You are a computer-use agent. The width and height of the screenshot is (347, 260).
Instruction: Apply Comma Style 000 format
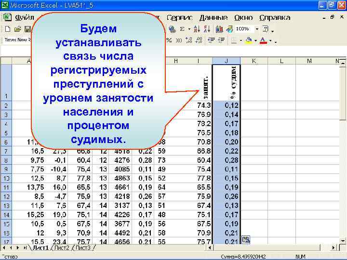click(179, 40)
